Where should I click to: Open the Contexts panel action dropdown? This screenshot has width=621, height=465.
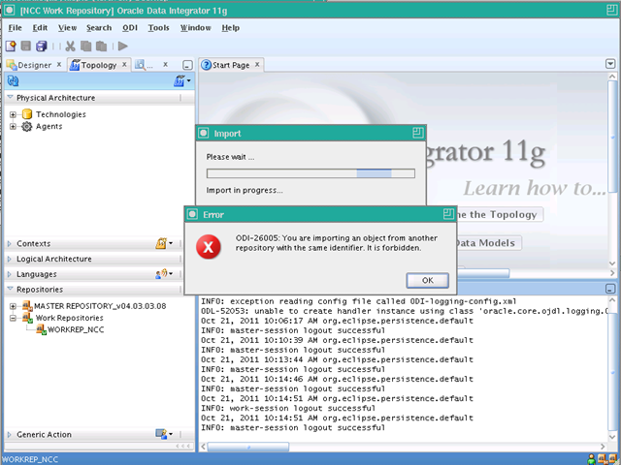point(164,243)
